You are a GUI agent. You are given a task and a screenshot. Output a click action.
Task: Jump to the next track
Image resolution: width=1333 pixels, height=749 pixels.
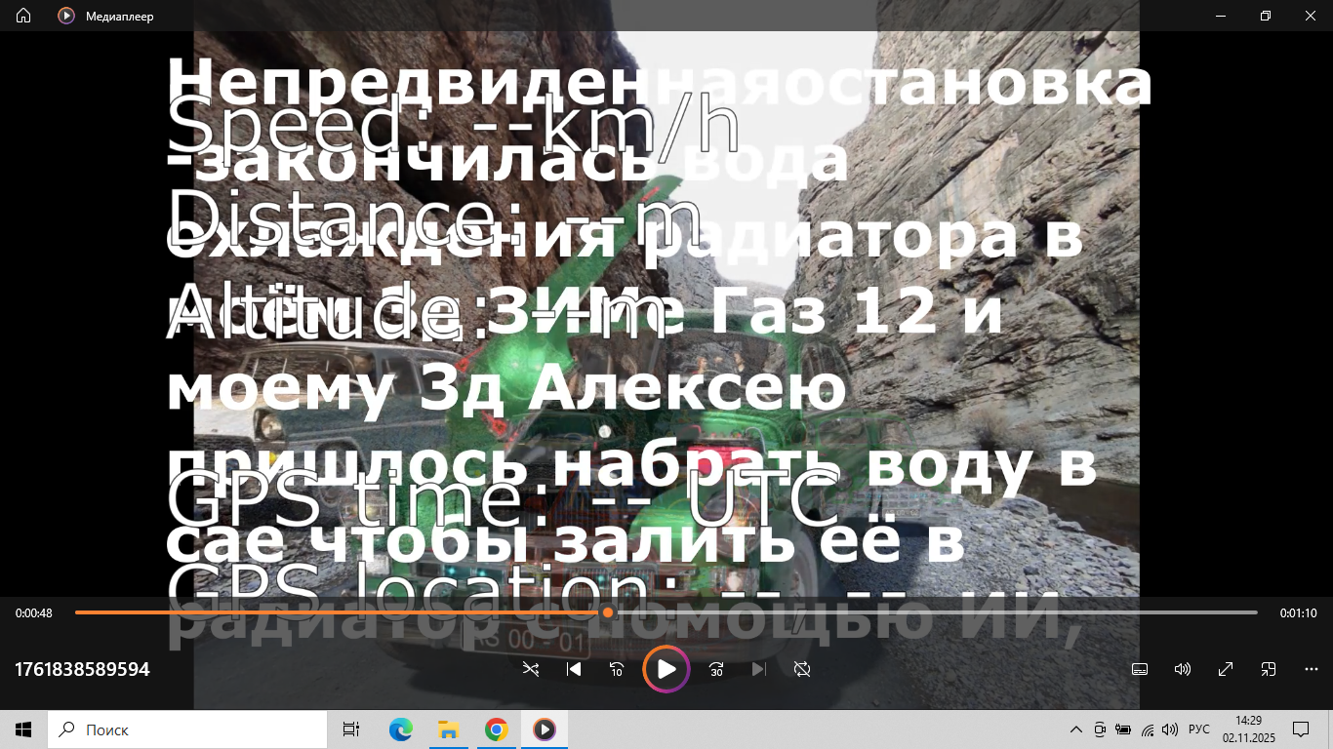pos(758,669)
